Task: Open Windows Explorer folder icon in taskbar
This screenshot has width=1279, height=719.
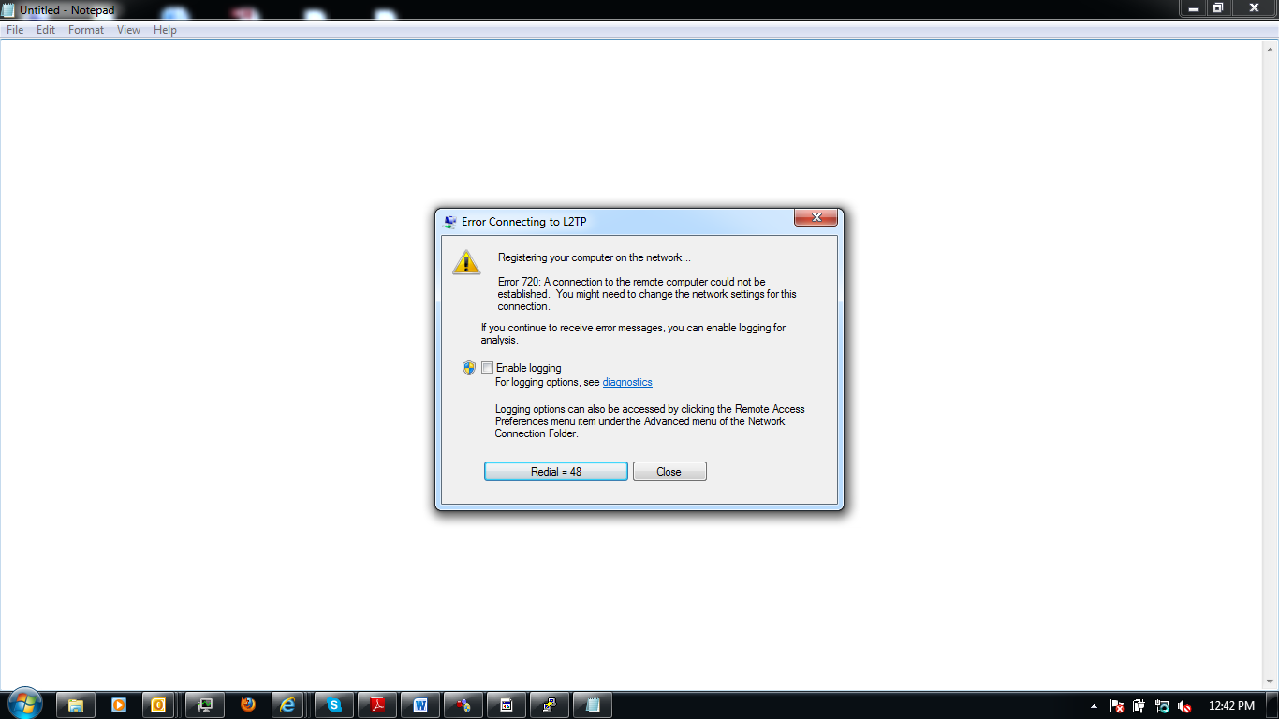Action: 76,705
